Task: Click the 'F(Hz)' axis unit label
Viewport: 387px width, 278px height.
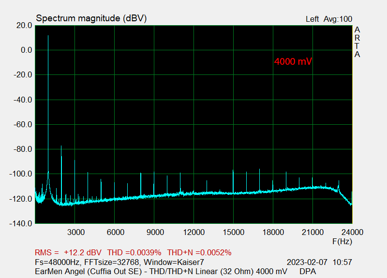Action: click(342, 241)
